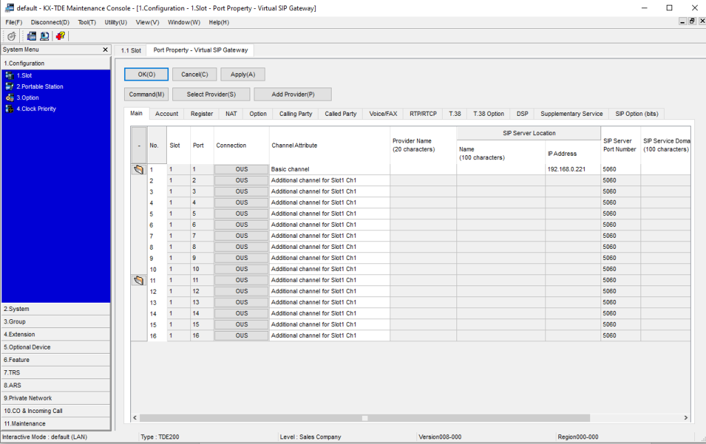This screenshot has height=444, width=706.
Task: Open the Disconnect(D) menu
Action: (x=50, y=22)
